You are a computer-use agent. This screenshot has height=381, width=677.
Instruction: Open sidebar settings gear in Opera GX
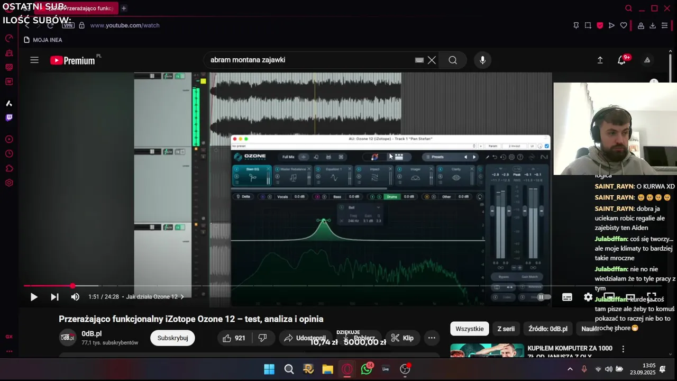[9, 183]
